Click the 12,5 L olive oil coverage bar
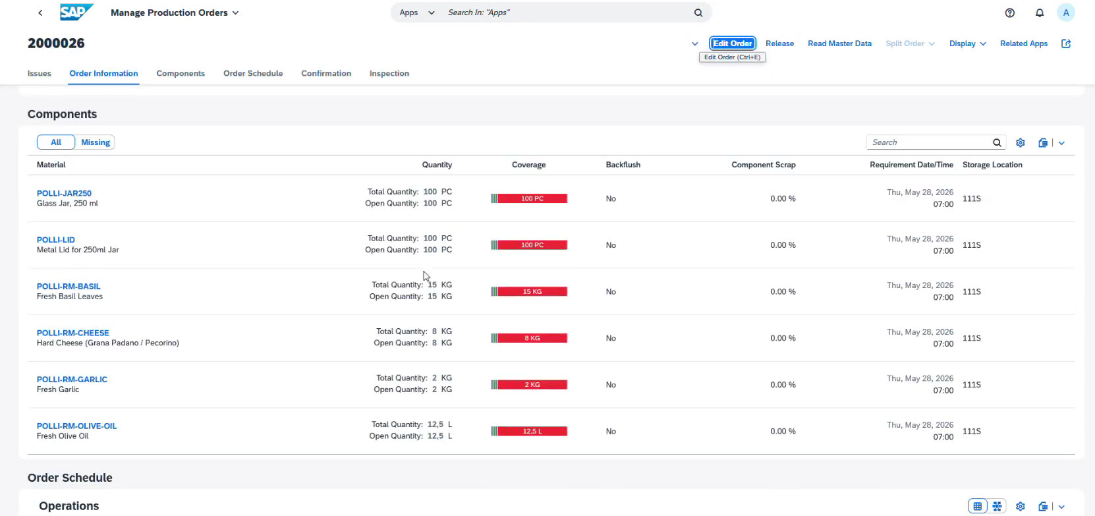 tap(529, 431)
